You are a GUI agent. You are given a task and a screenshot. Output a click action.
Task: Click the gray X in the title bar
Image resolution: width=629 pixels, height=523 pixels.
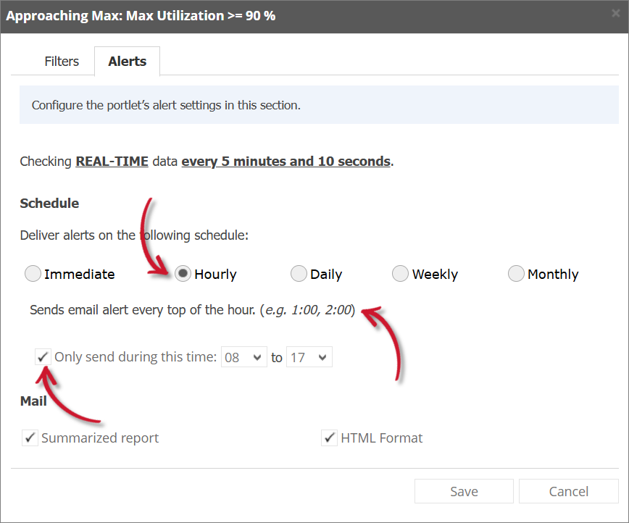coord(617,12)
